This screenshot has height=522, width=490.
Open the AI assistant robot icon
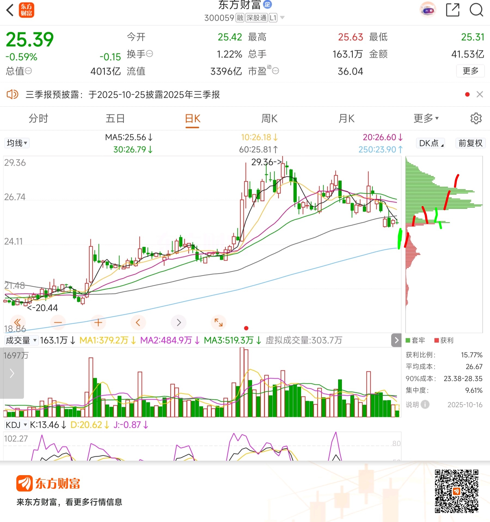(428, 10)
